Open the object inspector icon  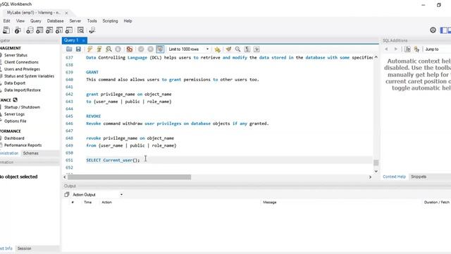click(x=18, y=30)
